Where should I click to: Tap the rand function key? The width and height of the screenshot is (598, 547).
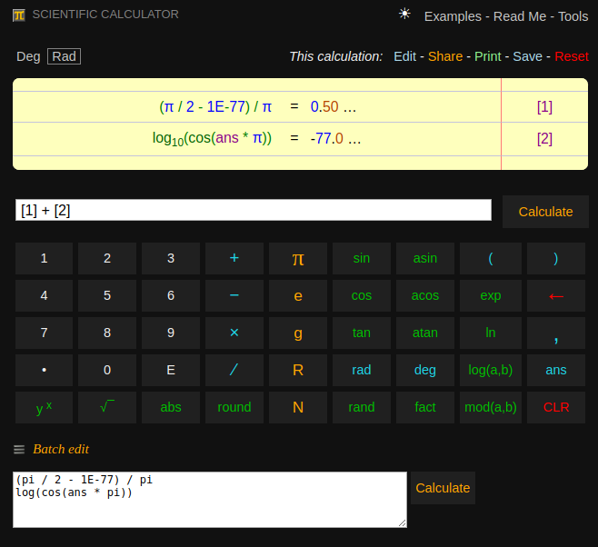click(x=361, y=407)
